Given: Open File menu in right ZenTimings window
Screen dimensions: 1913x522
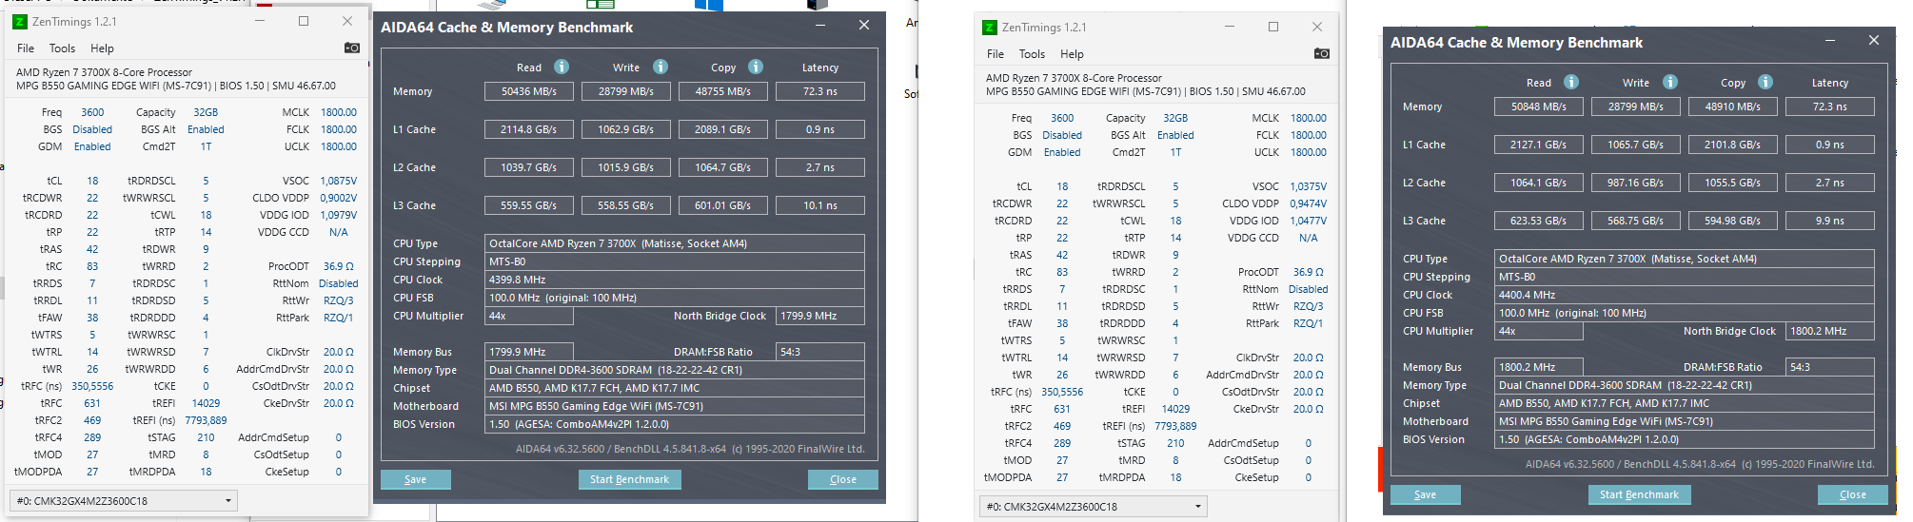Looking at the screenshot, I should pos(996,54).
